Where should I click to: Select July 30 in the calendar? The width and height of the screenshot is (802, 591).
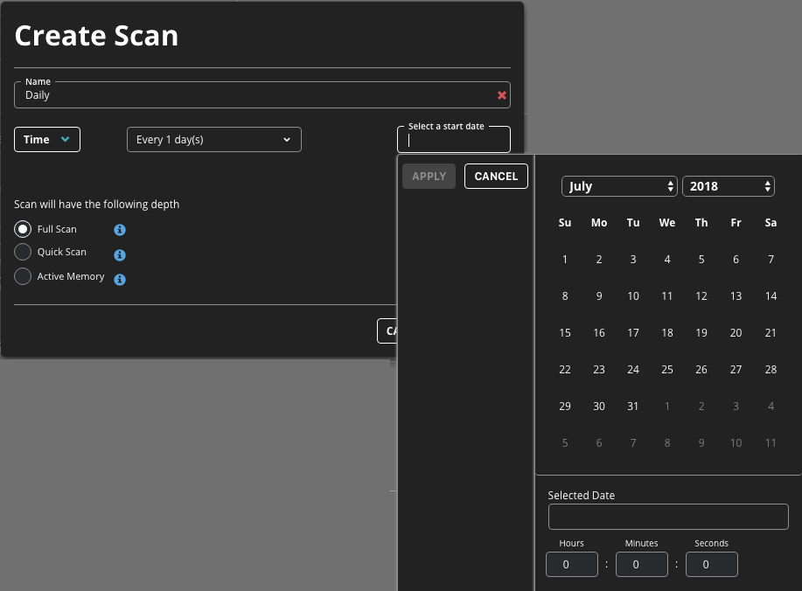coord(599,407)
